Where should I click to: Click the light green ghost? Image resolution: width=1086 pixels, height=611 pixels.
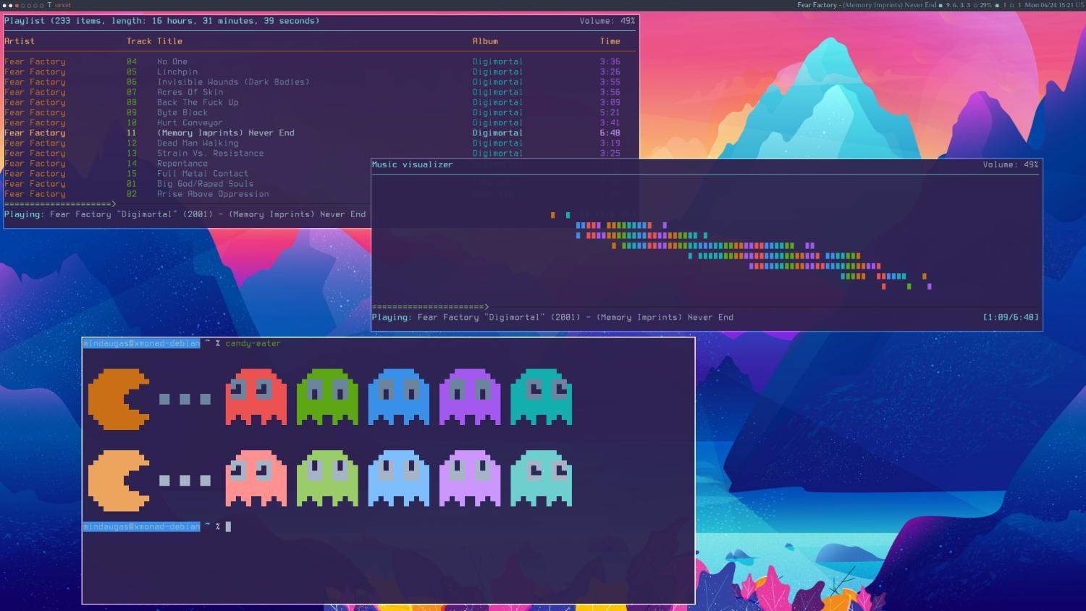[327, 479]
